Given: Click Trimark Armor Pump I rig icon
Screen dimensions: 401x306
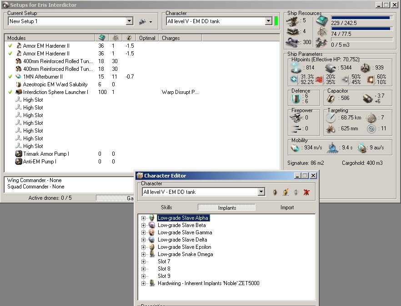Looking at the screenshot, I should pyautogui.click(x=18, y=154).
